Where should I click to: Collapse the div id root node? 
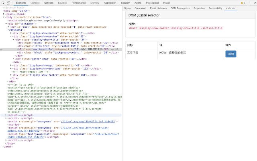pyautogui.click(x=8, y=27)
